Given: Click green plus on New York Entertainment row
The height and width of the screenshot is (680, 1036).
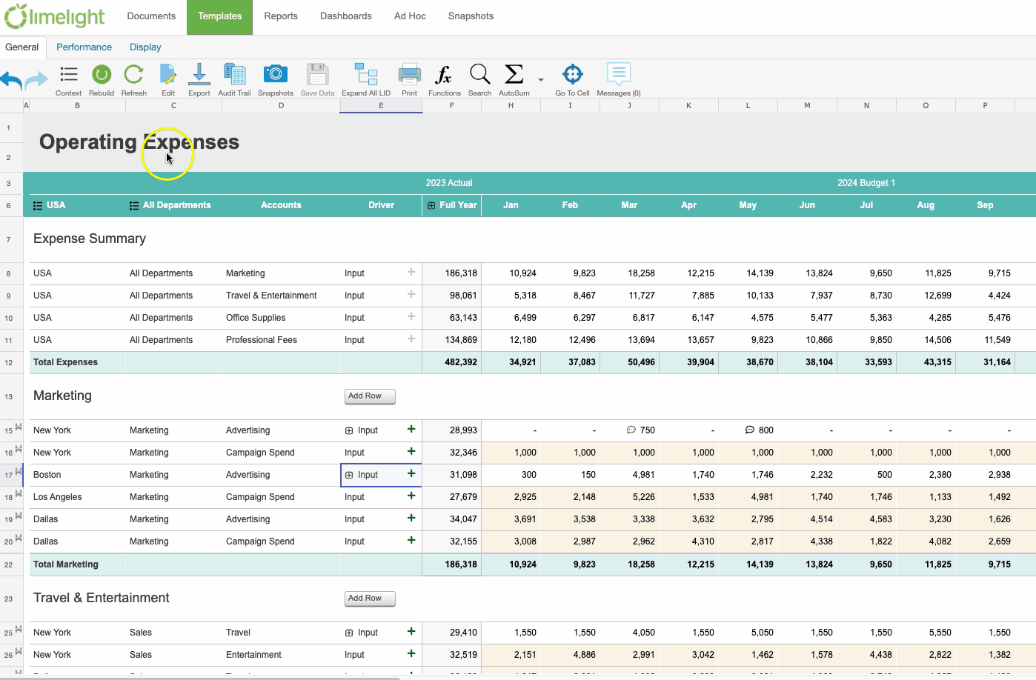Looking at the screenshot, I should click(x=411, y=653).
